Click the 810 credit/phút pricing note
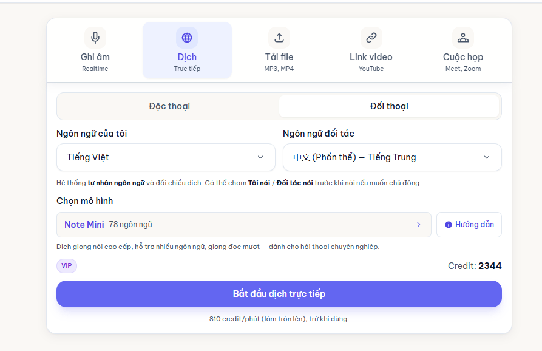 click(x=279, y=319)
